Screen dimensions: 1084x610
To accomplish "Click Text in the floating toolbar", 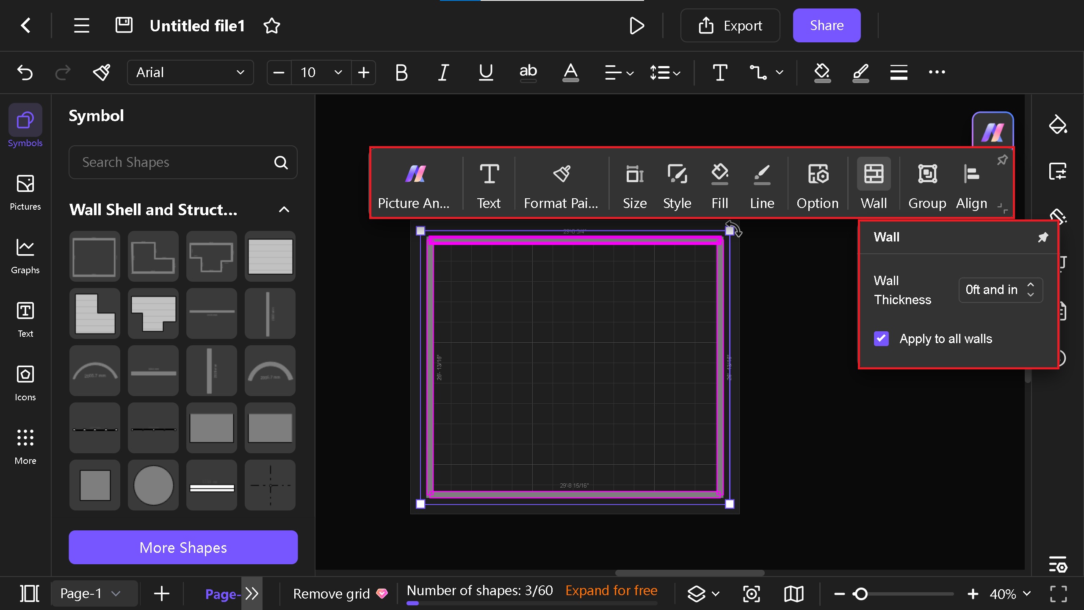I will (489, 186).
